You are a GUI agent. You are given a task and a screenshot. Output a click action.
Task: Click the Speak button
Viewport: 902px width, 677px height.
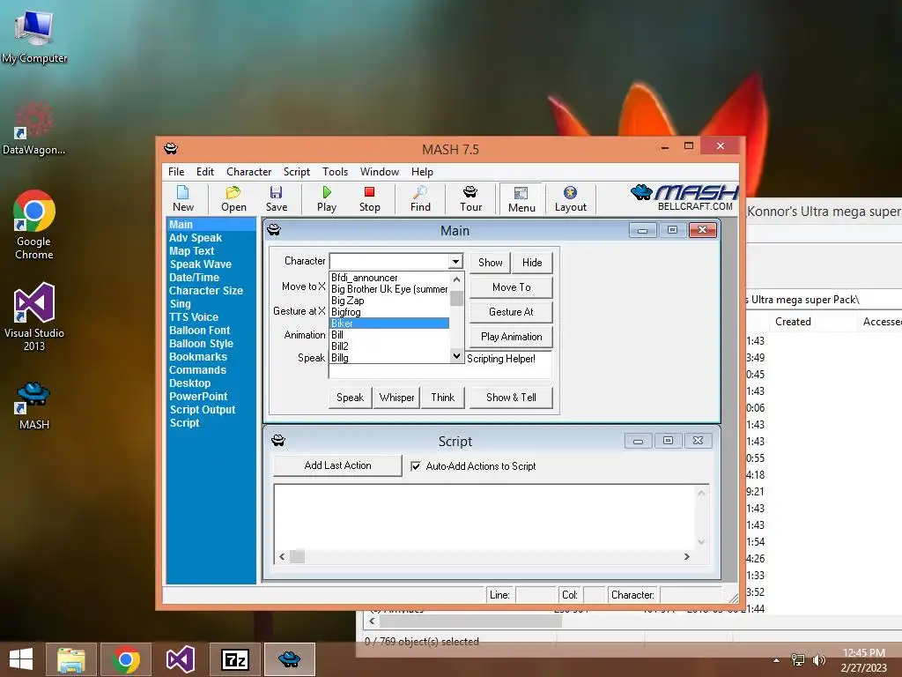pyautogui.click(x=350, y=398)
